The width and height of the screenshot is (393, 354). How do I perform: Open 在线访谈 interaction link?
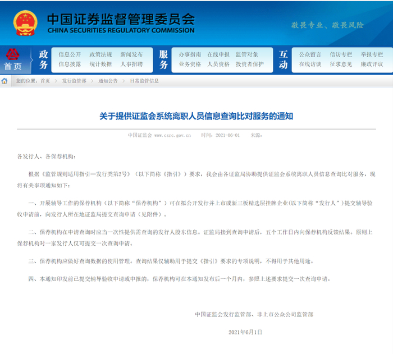point(310,64)
